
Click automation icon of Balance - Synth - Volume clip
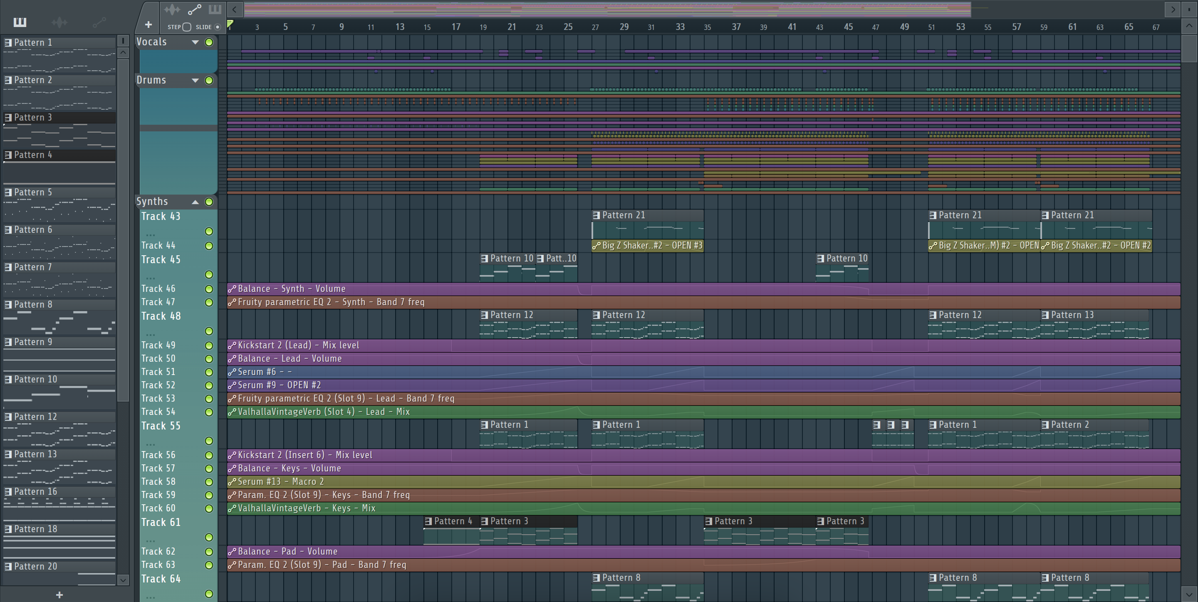(x=232, y=289)
